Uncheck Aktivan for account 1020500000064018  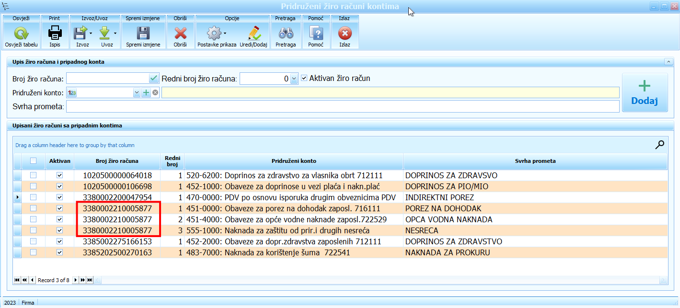60,175
